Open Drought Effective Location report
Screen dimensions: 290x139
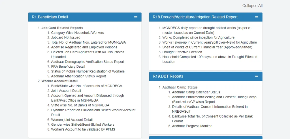182,52
